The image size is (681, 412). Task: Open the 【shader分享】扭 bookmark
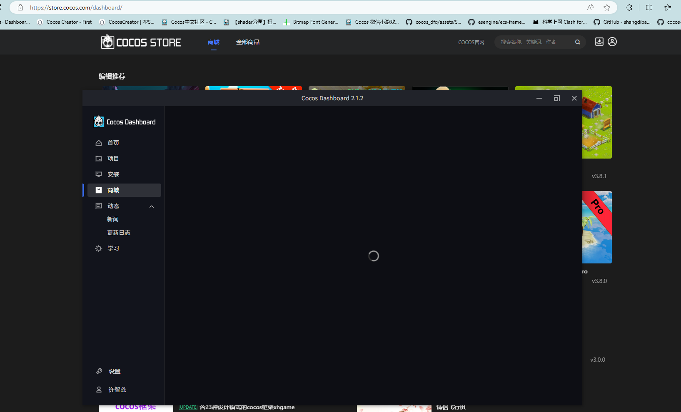point(250,22)
